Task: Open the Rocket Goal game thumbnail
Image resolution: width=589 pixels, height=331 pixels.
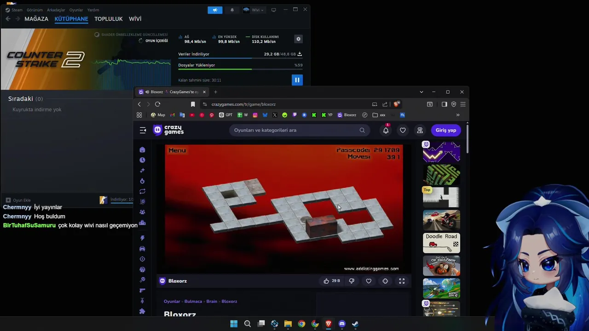Action: tap(441, 289)
